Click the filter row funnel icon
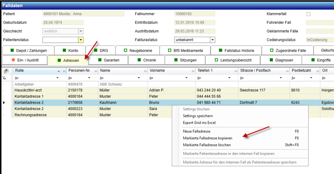The height and width of the screenshot is (174, 334). 4,78
